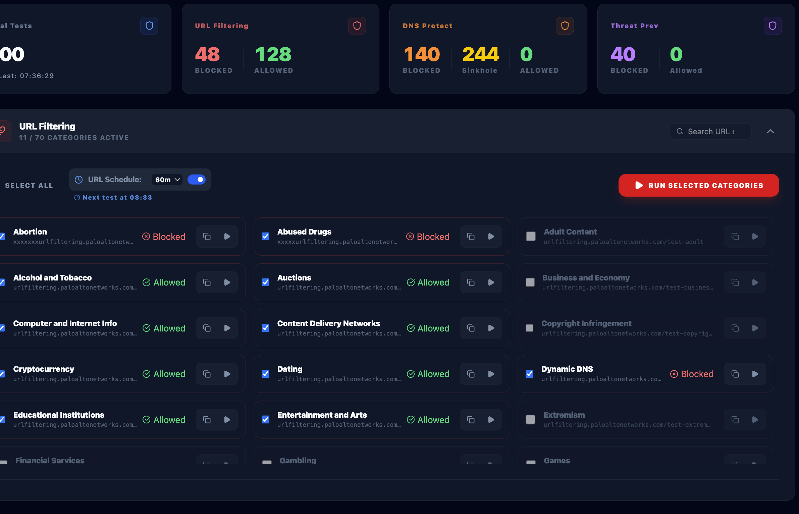This screenshot has height=514, width=799.
Task: Copy the Cryptocurrency test URL
Action: [207, 374]
